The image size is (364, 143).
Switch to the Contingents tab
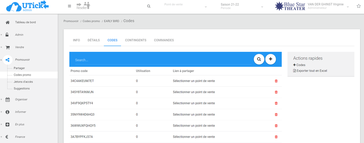(x=136, y=40)
